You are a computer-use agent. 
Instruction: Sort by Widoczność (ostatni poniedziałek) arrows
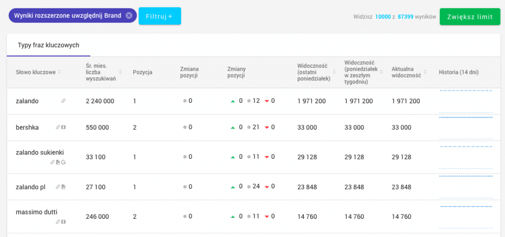point(335,72)
